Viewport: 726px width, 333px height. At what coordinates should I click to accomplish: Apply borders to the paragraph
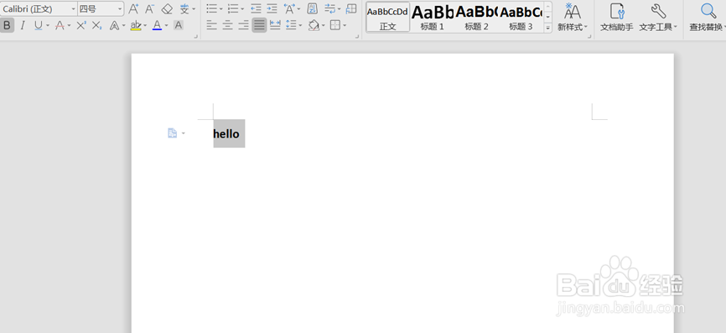pyautogui.click(x=334, y=25)
